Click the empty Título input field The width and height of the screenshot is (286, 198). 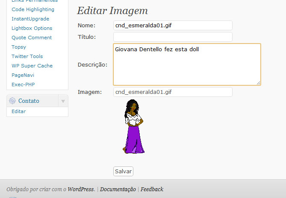click(x=173, y=37)
